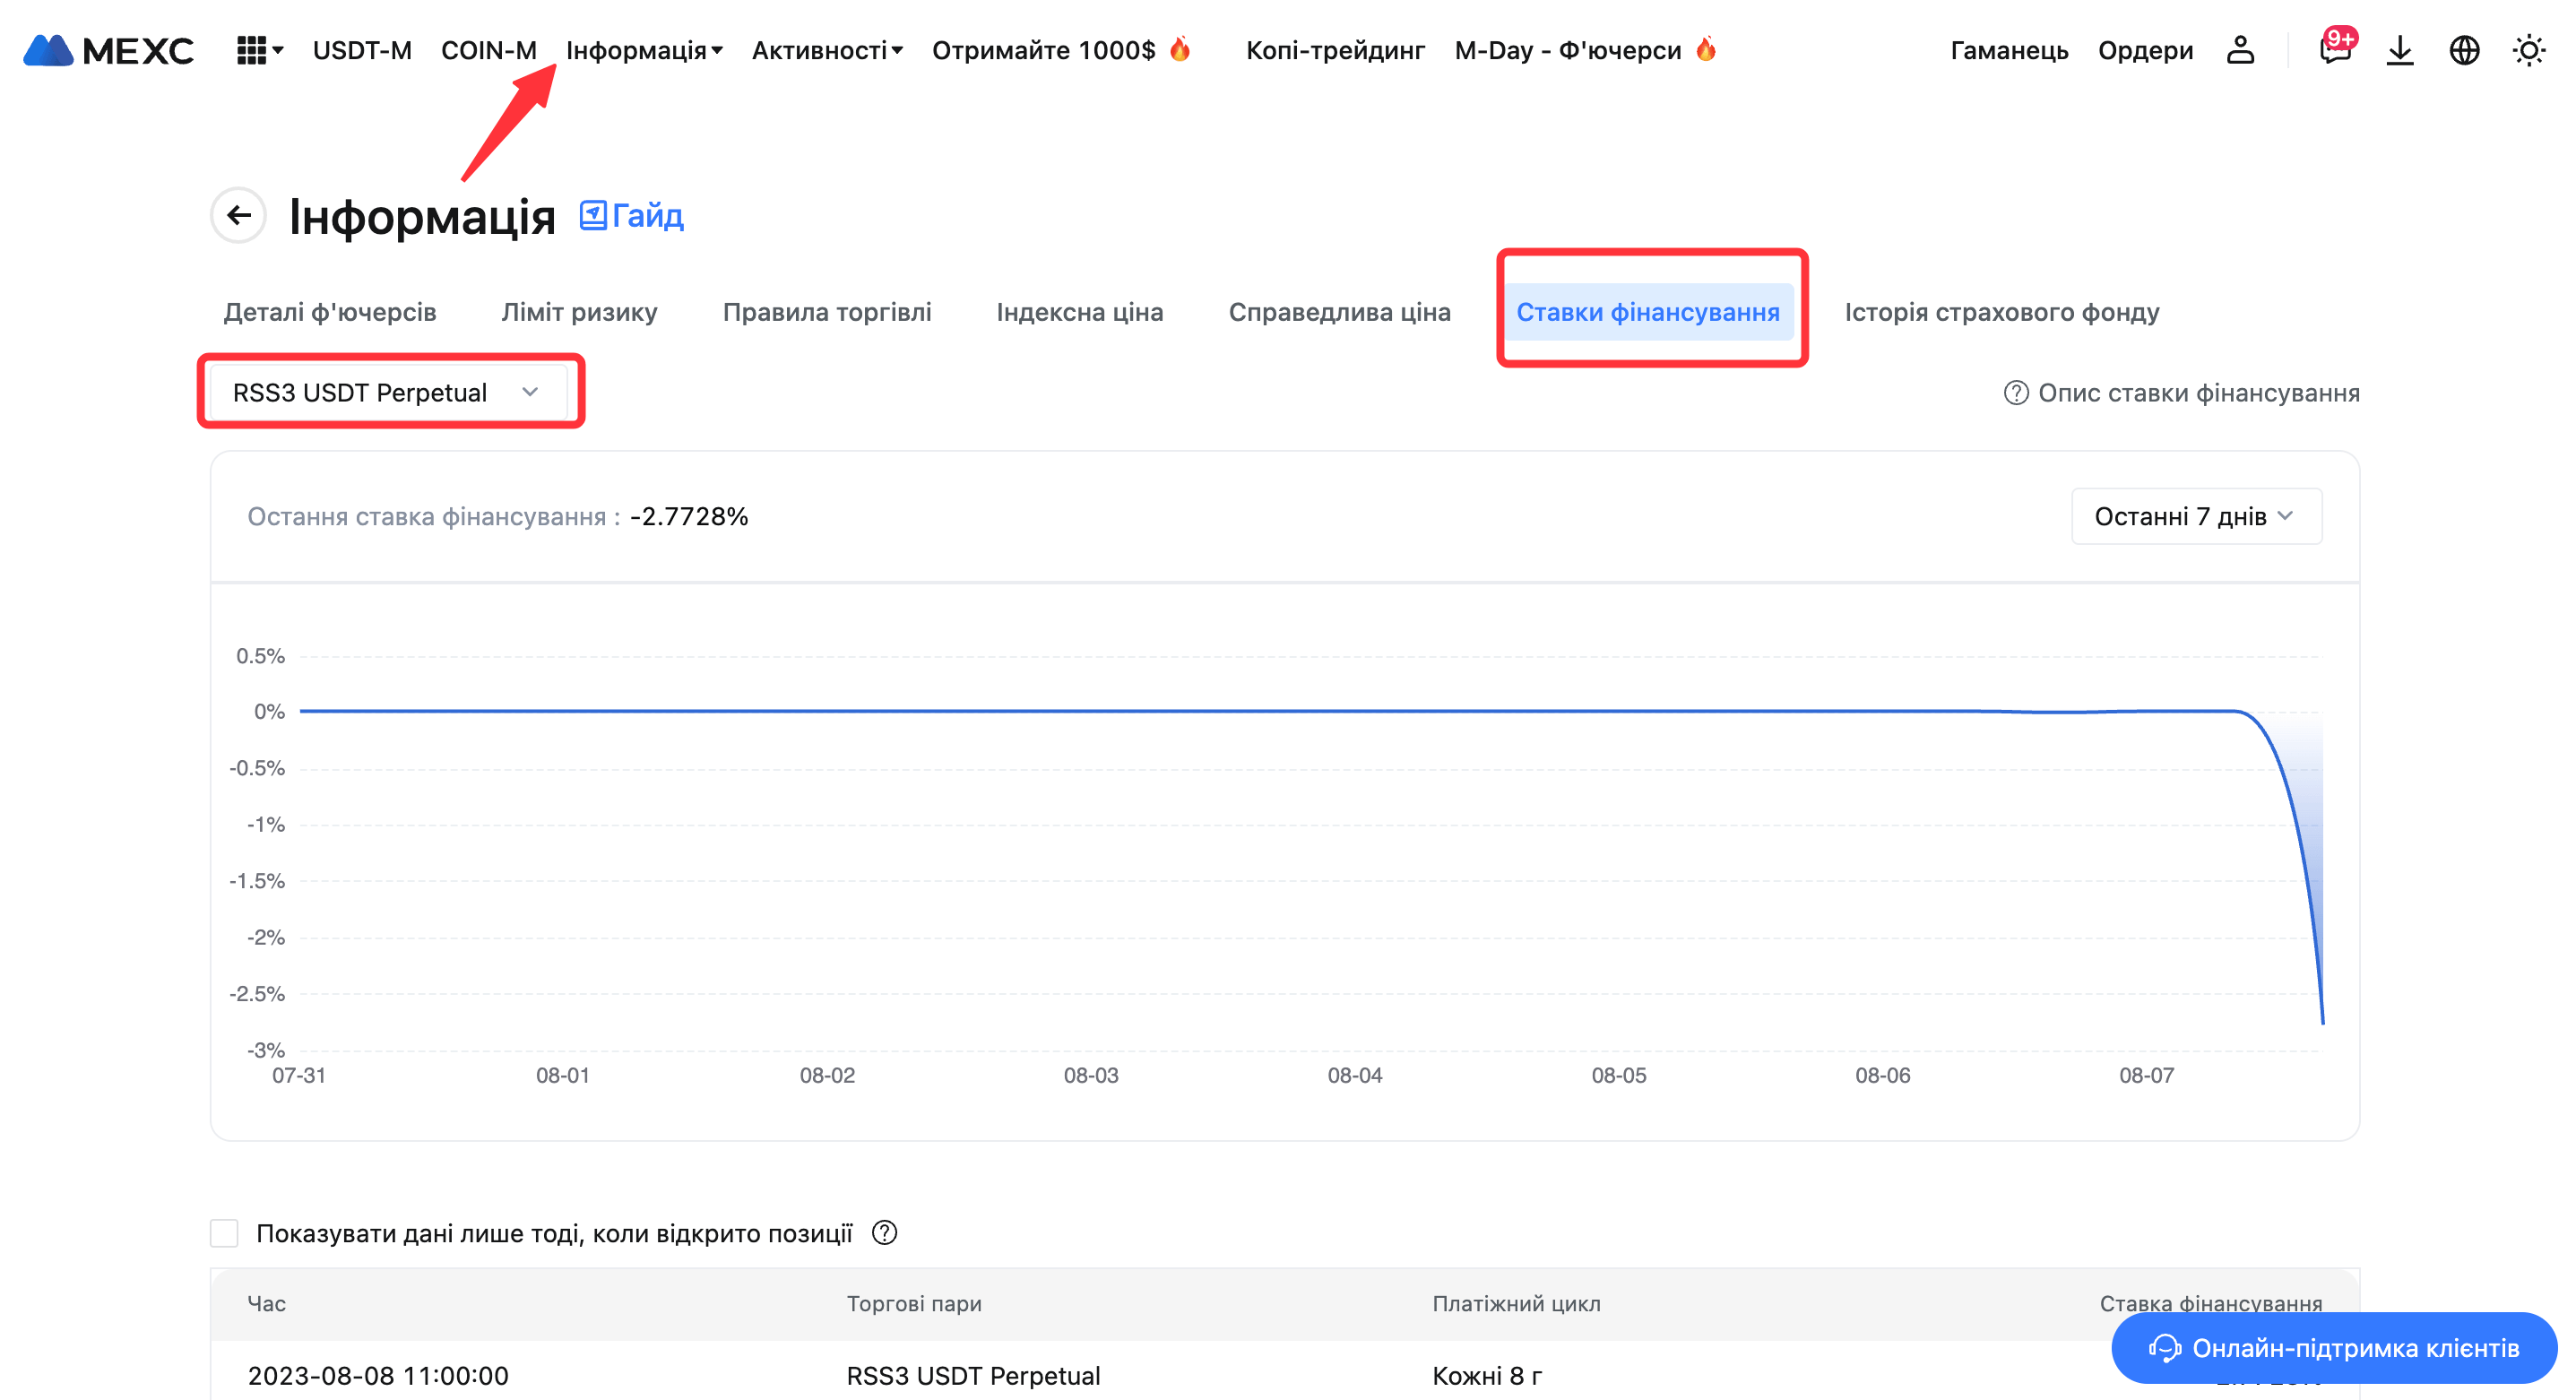The image size is (2576, 1400).
Task: Click the funding rate chart drop point
Action: click(x=2321, y=1022)
